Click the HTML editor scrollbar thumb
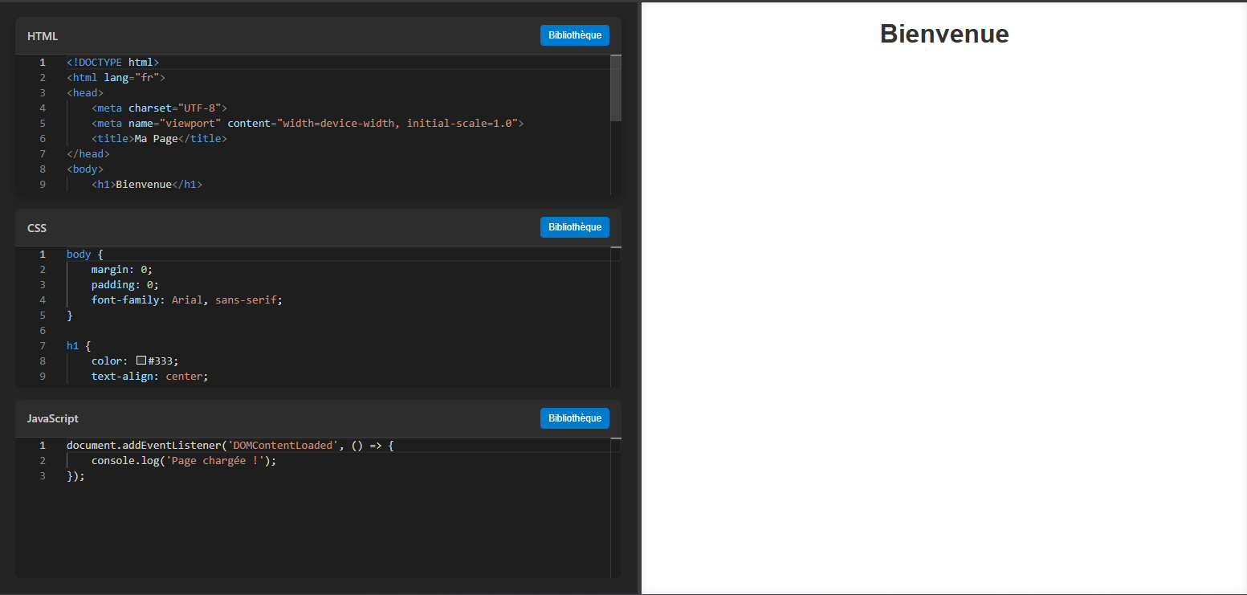Screen dimensions: 1247x595 click(616, 88)
